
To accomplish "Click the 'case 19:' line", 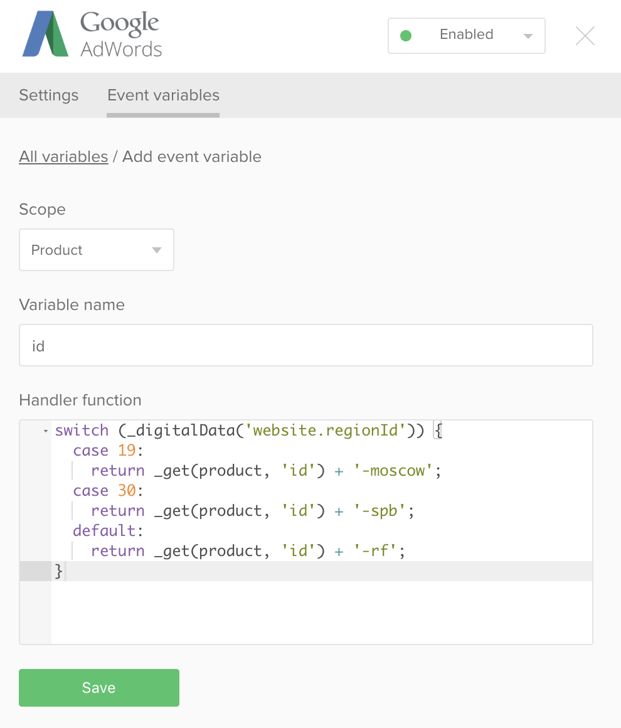I will pos(108,451).
